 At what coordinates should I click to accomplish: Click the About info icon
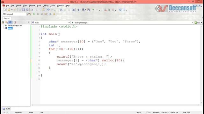[124, 10]
